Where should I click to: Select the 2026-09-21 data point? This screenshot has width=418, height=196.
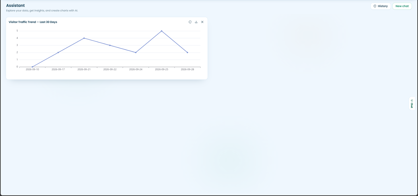(84, 38)
